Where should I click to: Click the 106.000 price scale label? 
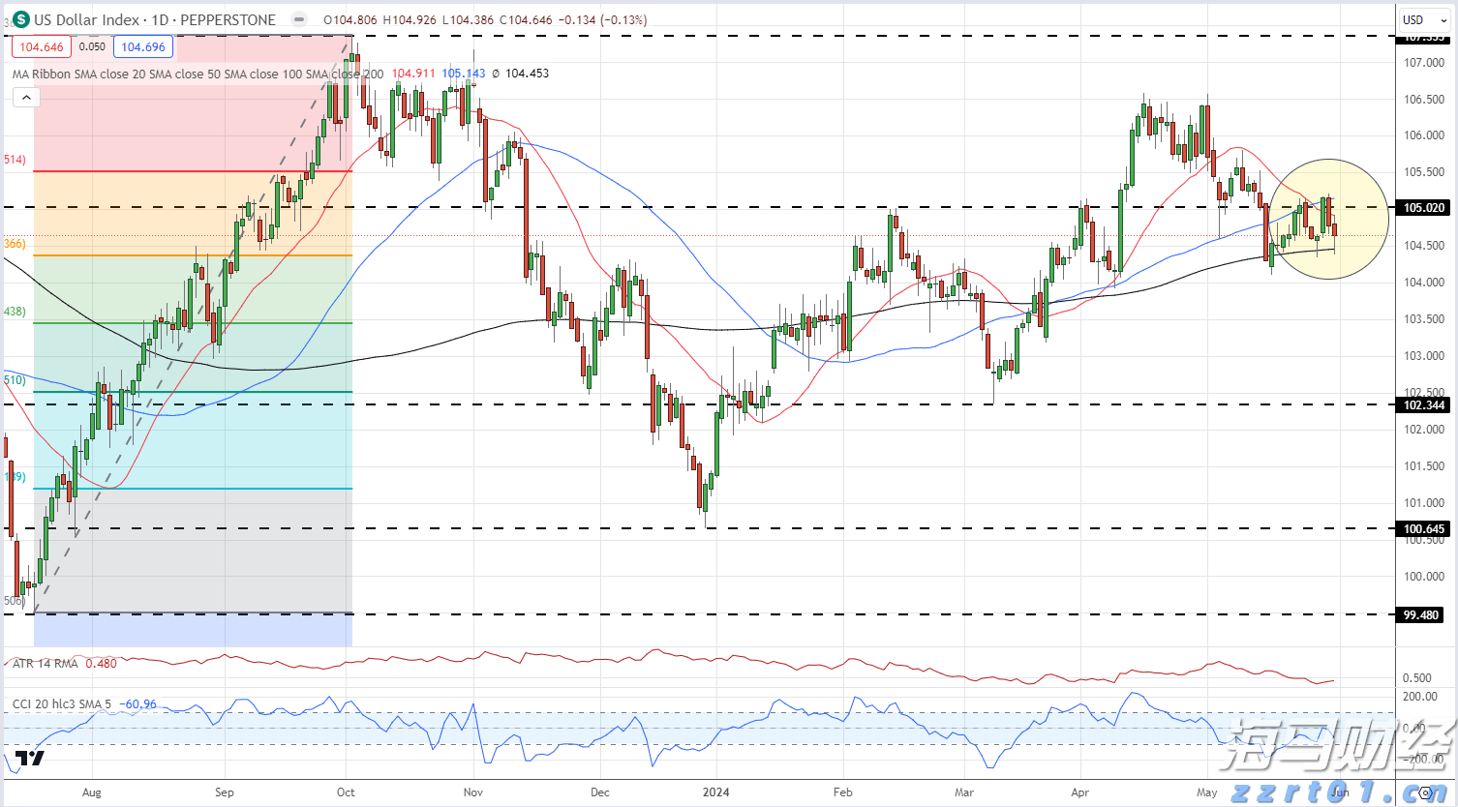coord(1424,135)
